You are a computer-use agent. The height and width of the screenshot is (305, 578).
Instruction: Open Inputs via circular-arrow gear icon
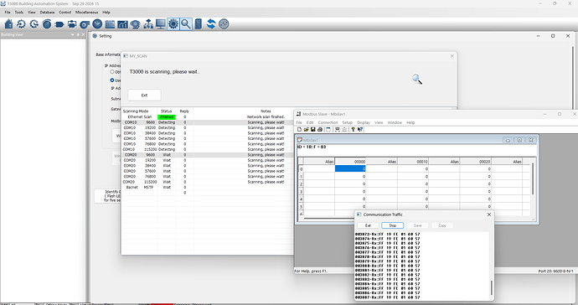[x=22, y=24]
